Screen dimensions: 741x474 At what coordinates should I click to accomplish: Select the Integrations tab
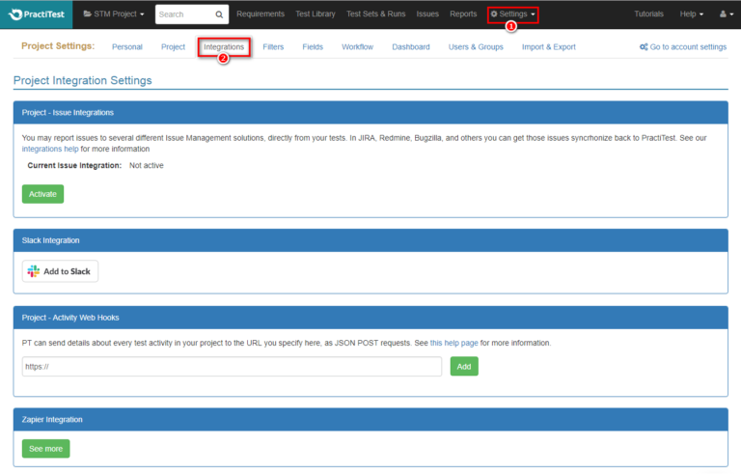pyautogui.click(x=224, y=47)
